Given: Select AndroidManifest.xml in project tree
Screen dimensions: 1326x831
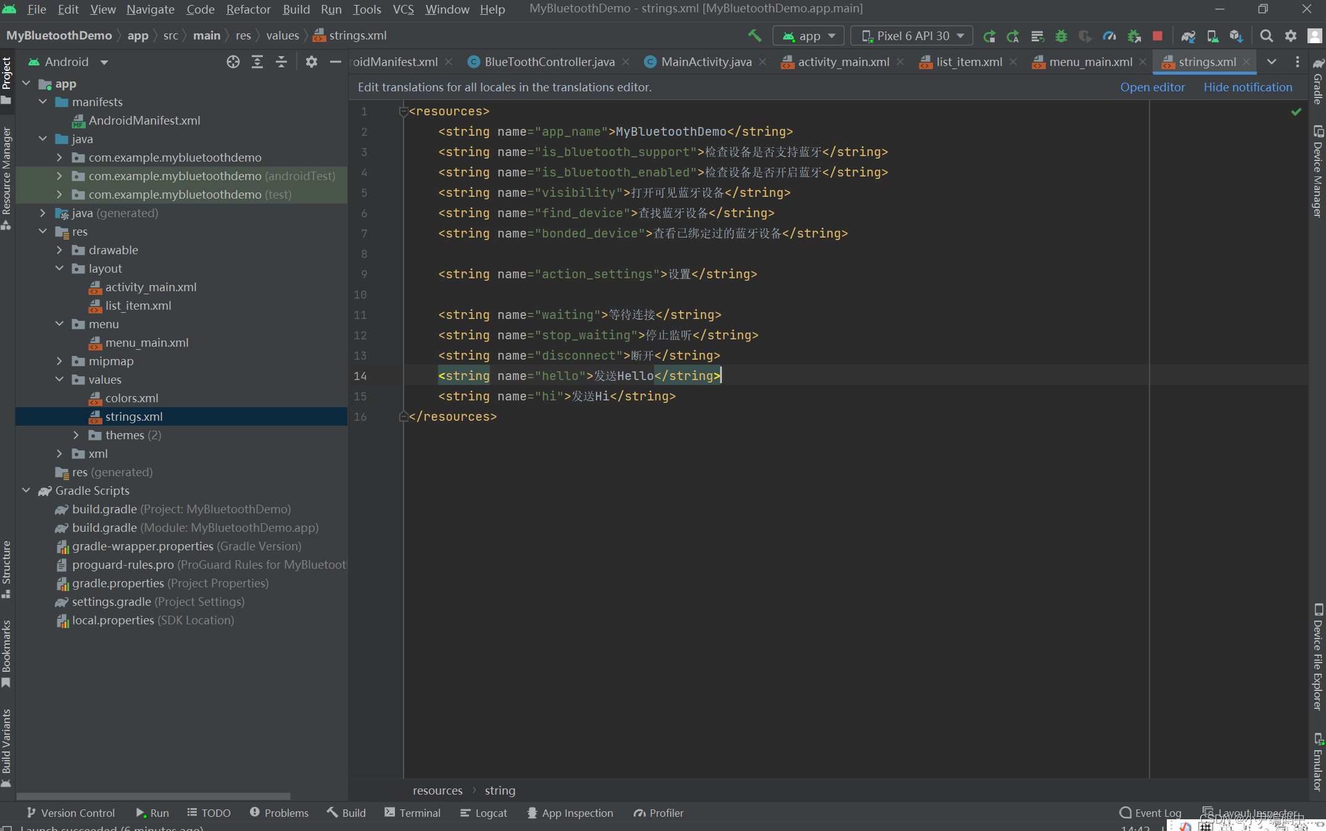Looking at the screenshot, I should pyautogui.click(x=144, y=120).
